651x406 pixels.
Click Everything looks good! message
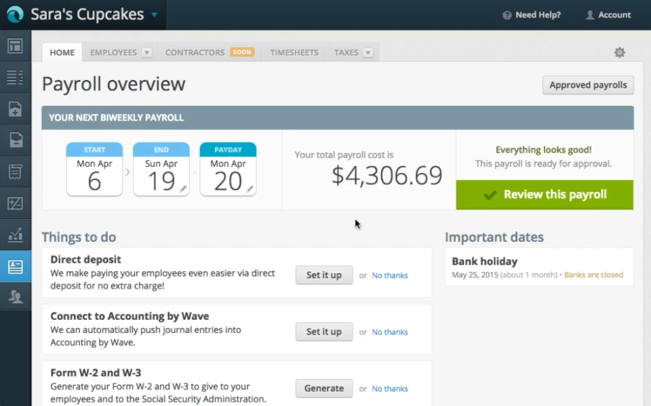pos(543,150)
